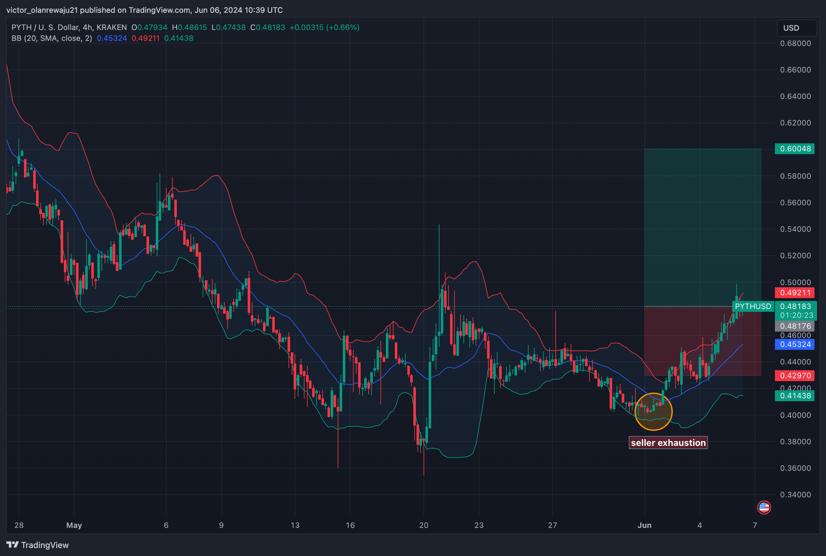
Task: Click the US flag economic event icon
Action: coord(764,507)
